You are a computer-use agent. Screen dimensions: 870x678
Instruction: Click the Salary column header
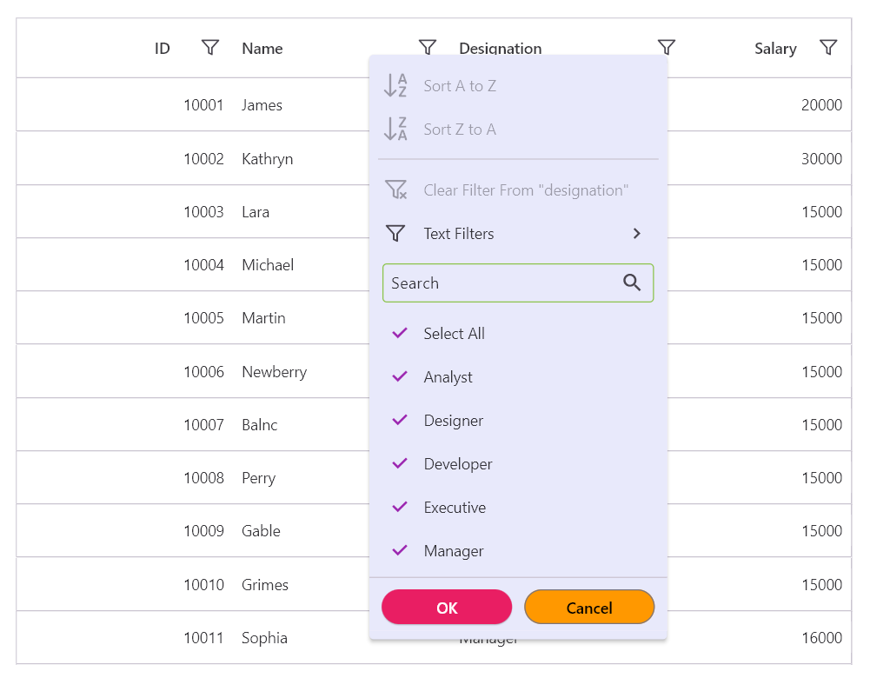click(775, 49)
